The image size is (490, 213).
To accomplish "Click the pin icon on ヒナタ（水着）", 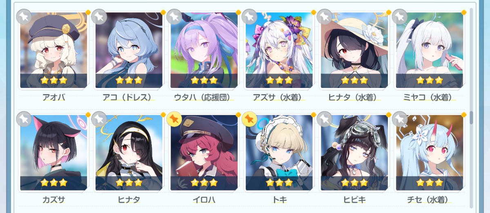I will (324, 16).
